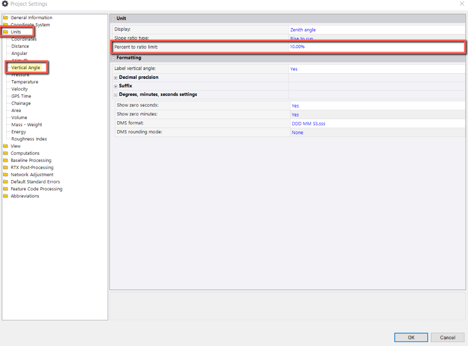Collapse the Degrees, minutes, seconds settings section
This screenshot has height=346, width=468.
(116, 95)
